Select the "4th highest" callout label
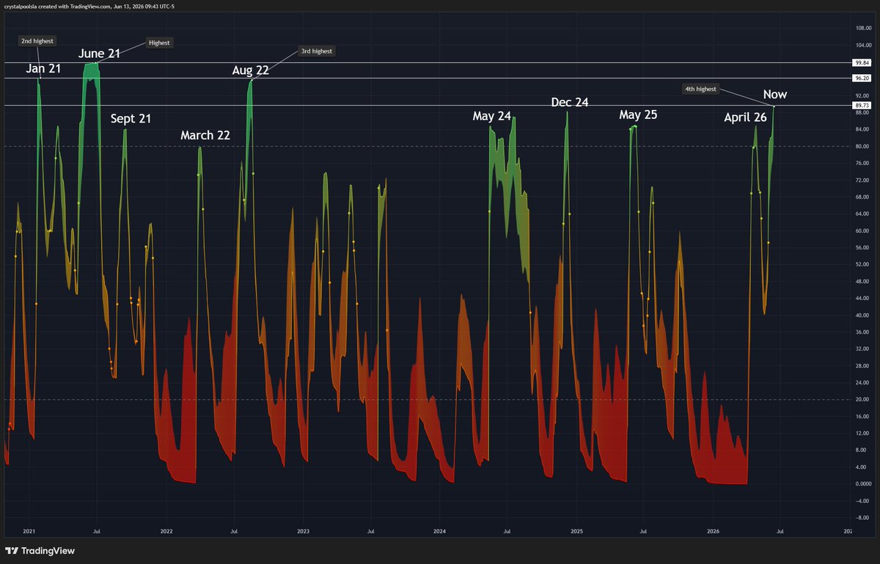Screen dimensions: 880x564 (700, 89)
